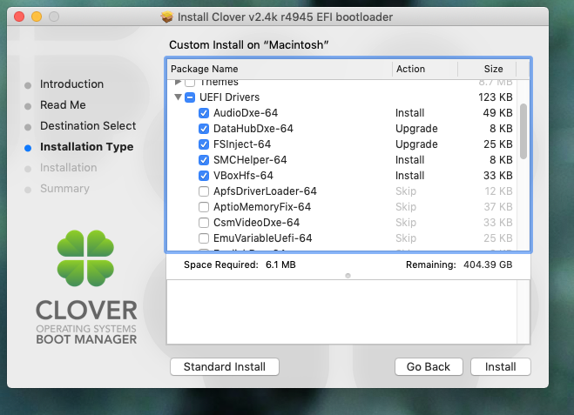
Task: Collapse the UEFI Drivers disclosure triangle
Action: (178, 97)
